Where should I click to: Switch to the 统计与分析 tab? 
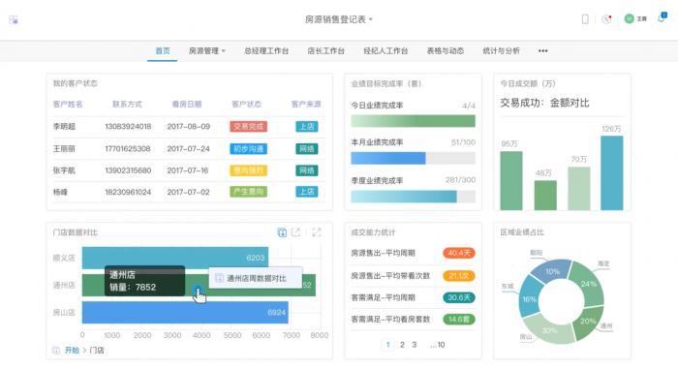pos(501,51)
